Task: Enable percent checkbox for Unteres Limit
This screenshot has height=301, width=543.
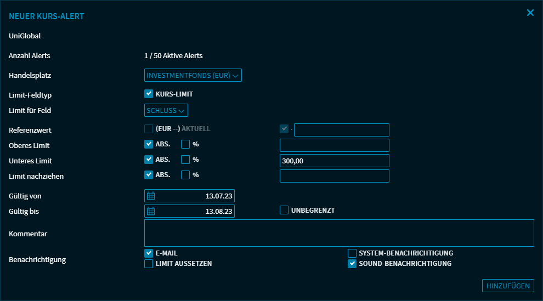Action: (x=185, y=160)
